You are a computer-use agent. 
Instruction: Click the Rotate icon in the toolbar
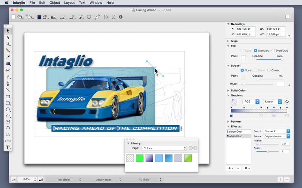click(89, 17)
